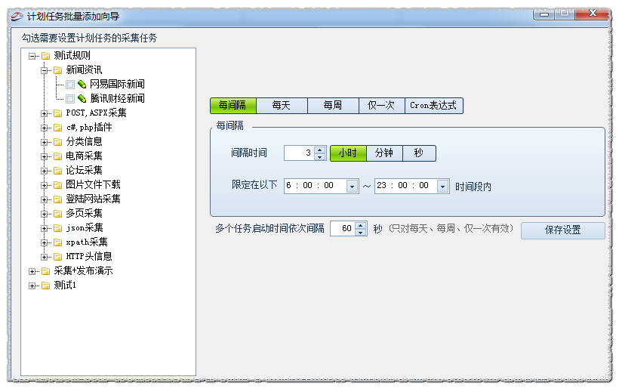The width and height of the screenshot is (619, 389).
Task: Check the 网易国际新闻 task checkbox
Action: (70, 85)
